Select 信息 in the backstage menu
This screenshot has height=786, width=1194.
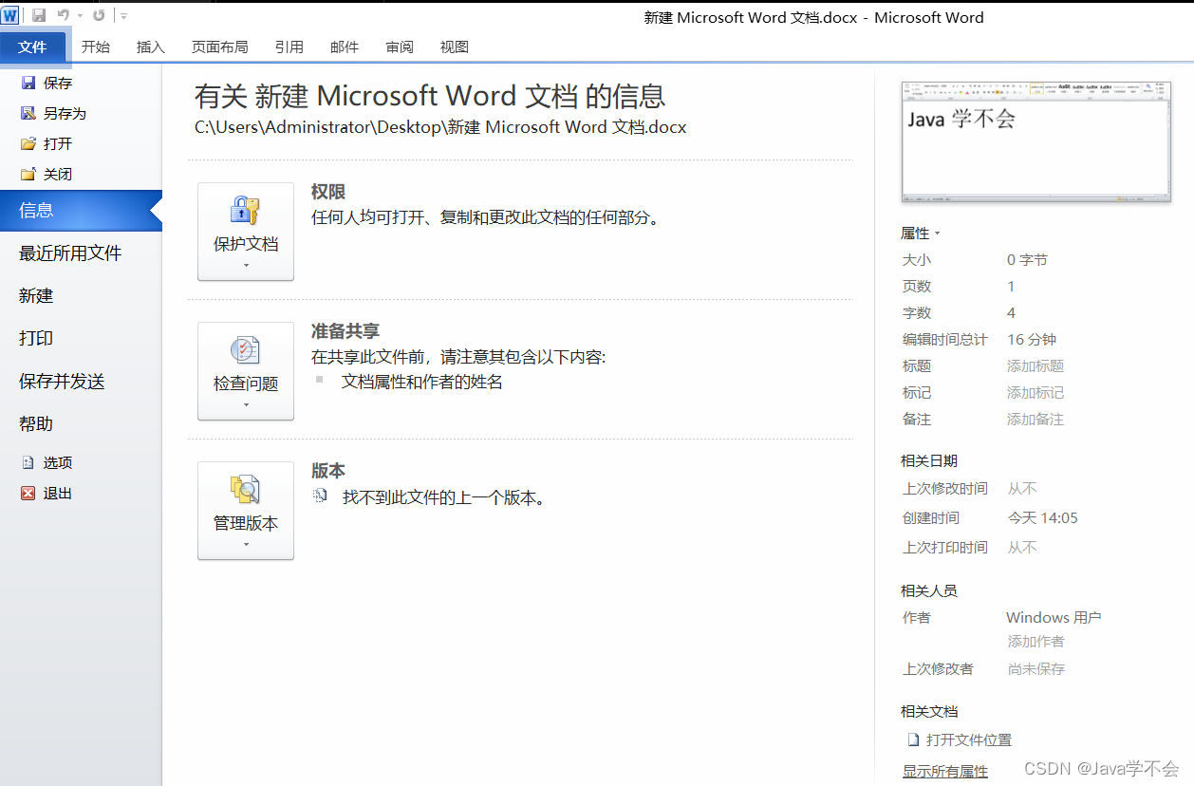(81, 211)
